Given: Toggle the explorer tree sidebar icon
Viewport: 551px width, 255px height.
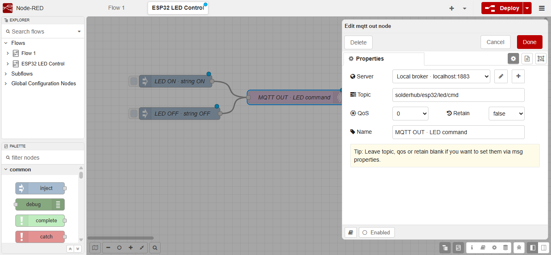Looking at the screenshot, I should pyautogui.click(x=445, y=248).
